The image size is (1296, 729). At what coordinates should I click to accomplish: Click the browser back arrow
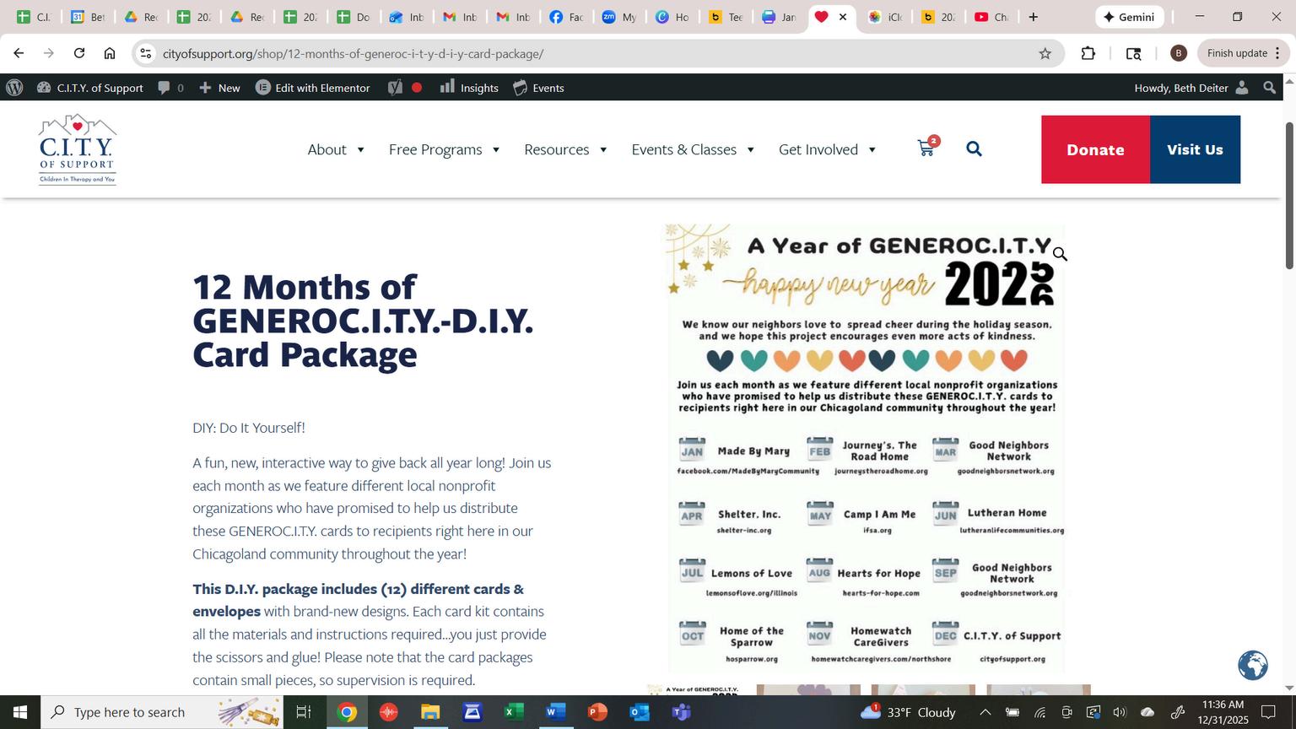(19, 53)
